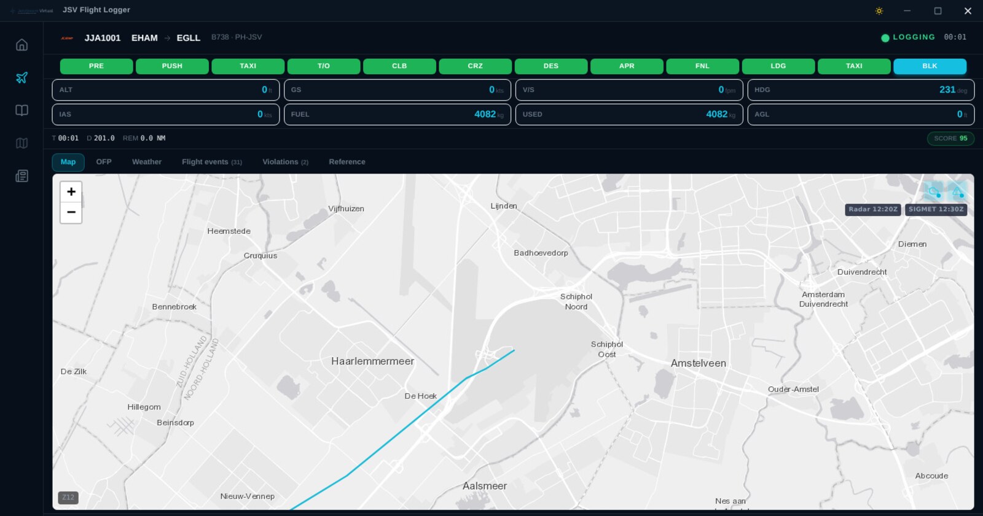This screenshot has height=516, width=983.
Task: Select the CRZ flight phase
Action: pyautogui.click(x=476, y=66)
